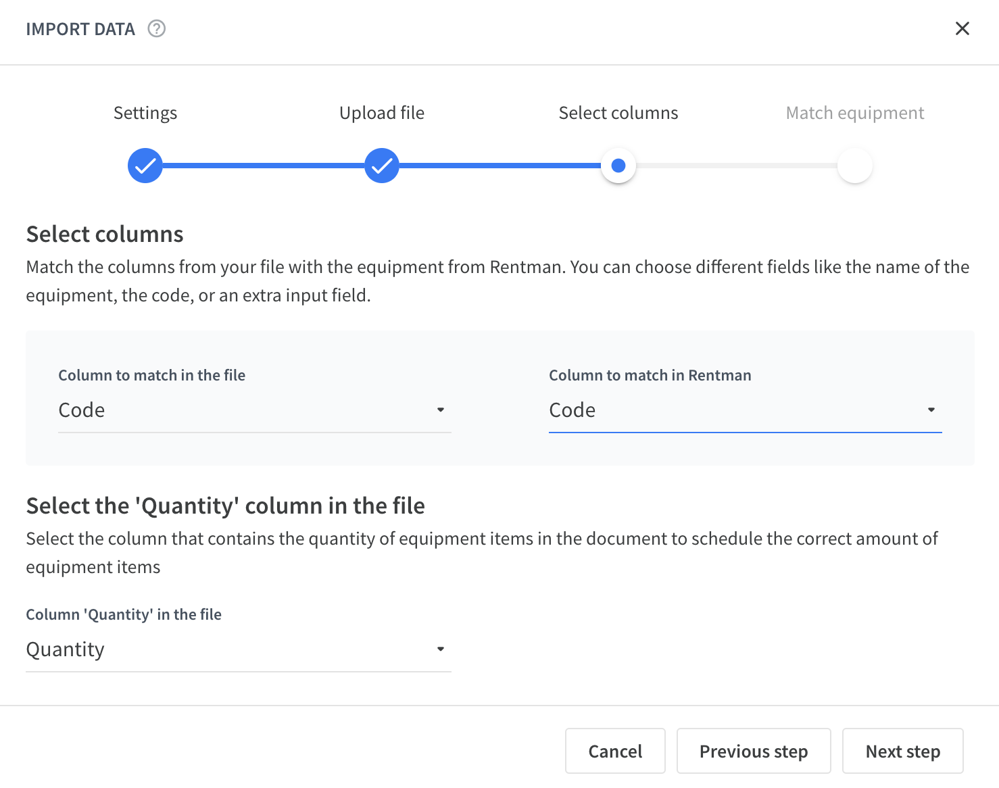This screenshot has width=999, height=788.
Task: Open 'Column to match in Rentman' dropdown
Action: coord(746,410)
